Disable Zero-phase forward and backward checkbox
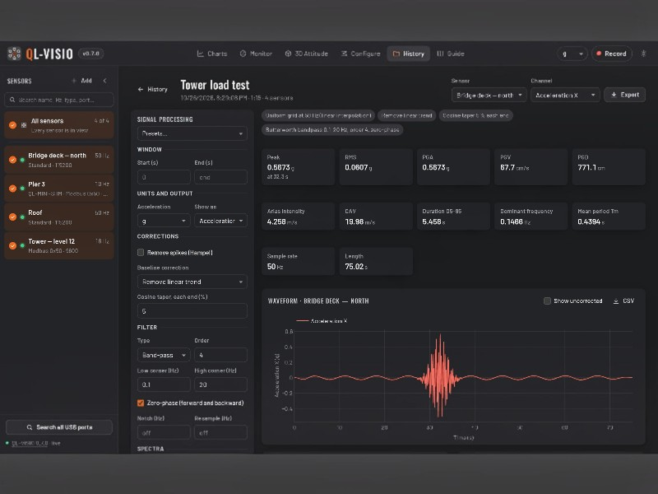Image resolution: width=658 pixels, height=494 pixels. click(141, 403)
